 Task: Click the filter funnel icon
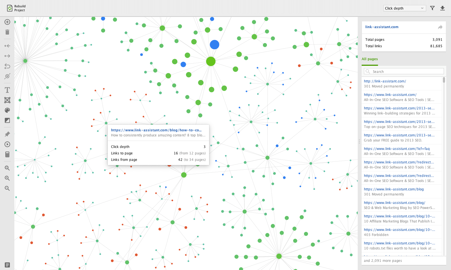(x=432, y=8)
